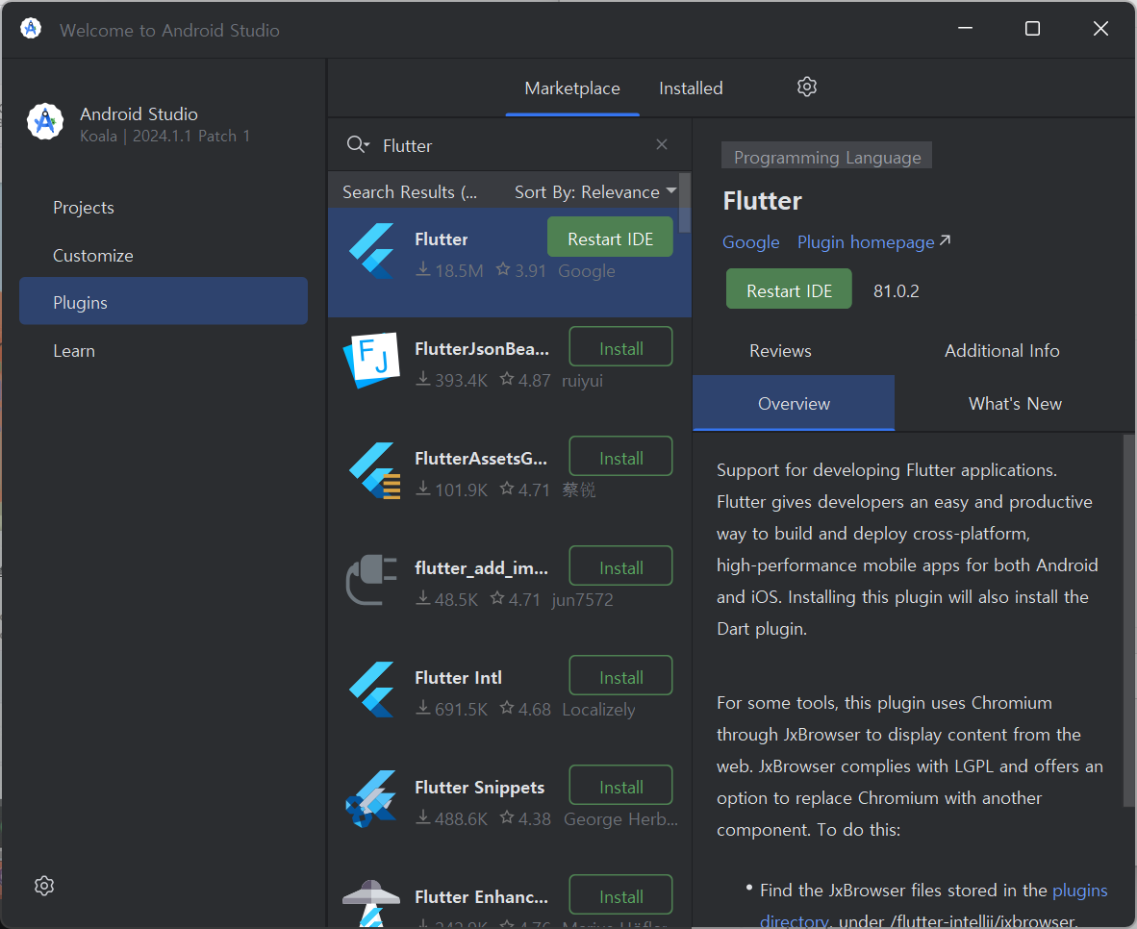Go to Projects in sidebar
The width and height of the screenshot is (1137, 929).
tap(84, 208)
